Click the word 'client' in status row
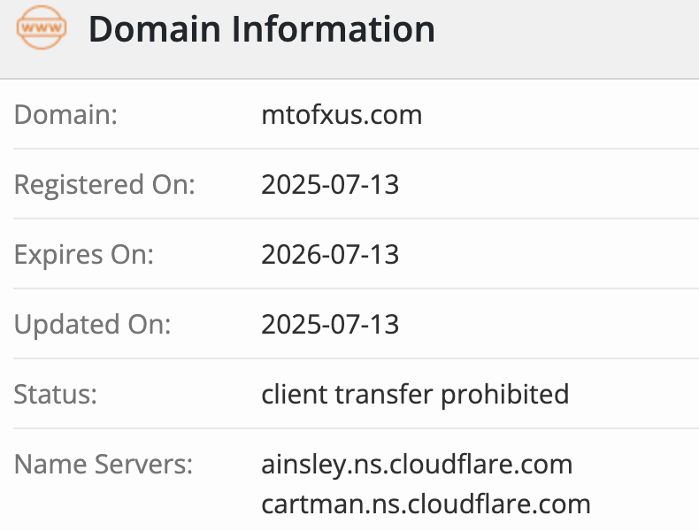The width and height of the screenshot is (699, 531). click(295, 394)
